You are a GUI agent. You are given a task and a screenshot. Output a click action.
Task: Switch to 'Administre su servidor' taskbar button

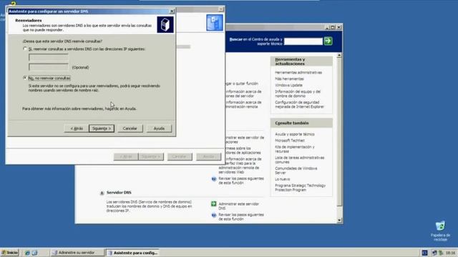pos(77,253)
